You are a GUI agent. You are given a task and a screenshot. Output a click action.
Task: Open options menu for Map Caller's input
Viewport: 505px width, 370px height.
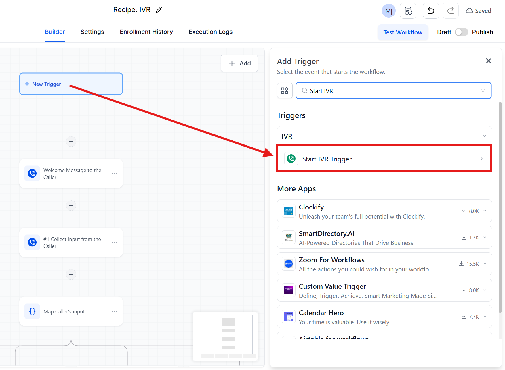[x=114, y=311]
